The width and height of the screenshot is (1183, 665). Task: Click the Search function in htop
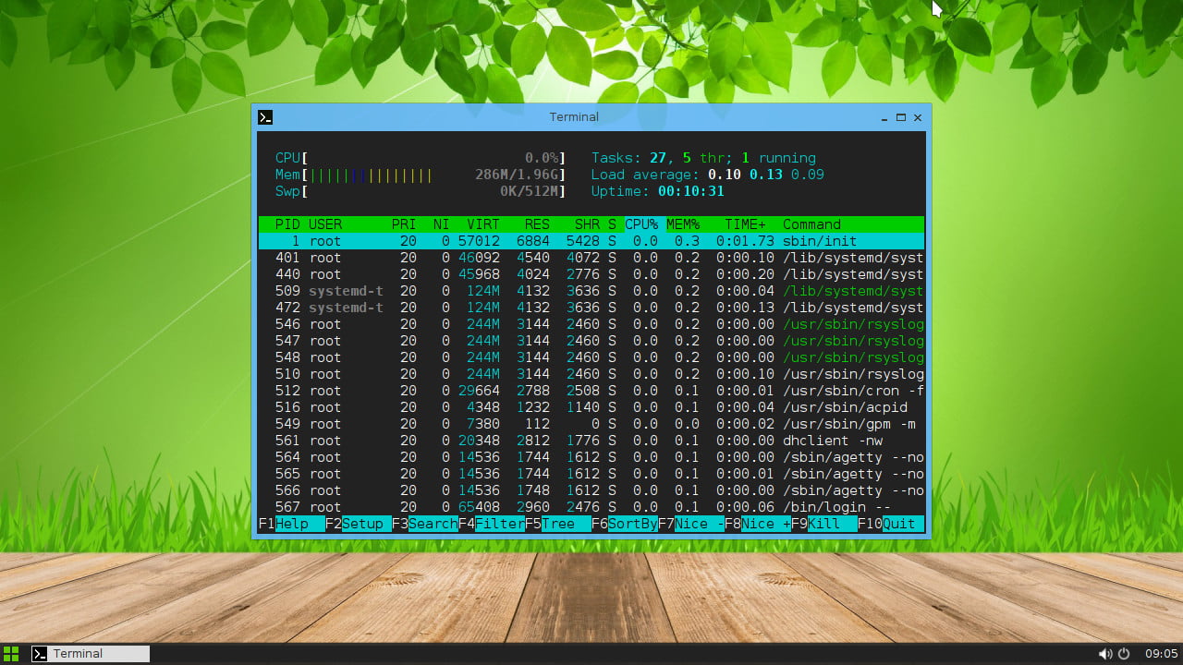[432, 524]
